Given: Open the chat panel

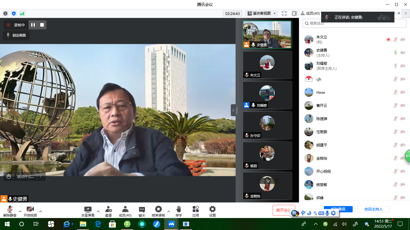Looking at the screenshot, I should point(142,209).
